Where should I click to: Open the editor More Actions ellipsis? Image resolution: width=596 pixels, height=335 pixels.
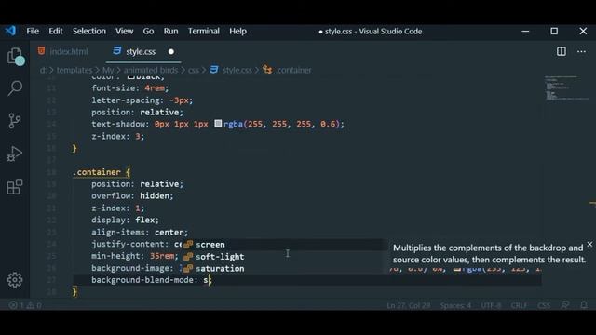(x=581, y=51)
